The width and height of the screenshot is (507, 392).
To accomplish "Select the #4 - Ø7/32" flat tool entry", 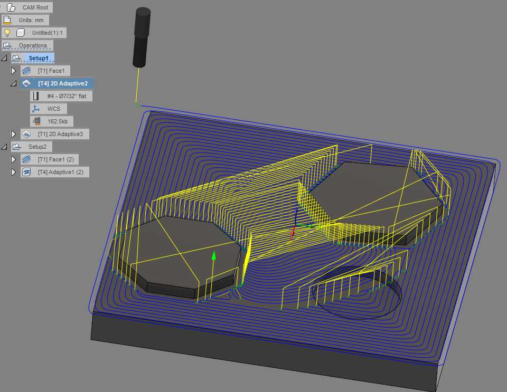I will click(67, 96).
